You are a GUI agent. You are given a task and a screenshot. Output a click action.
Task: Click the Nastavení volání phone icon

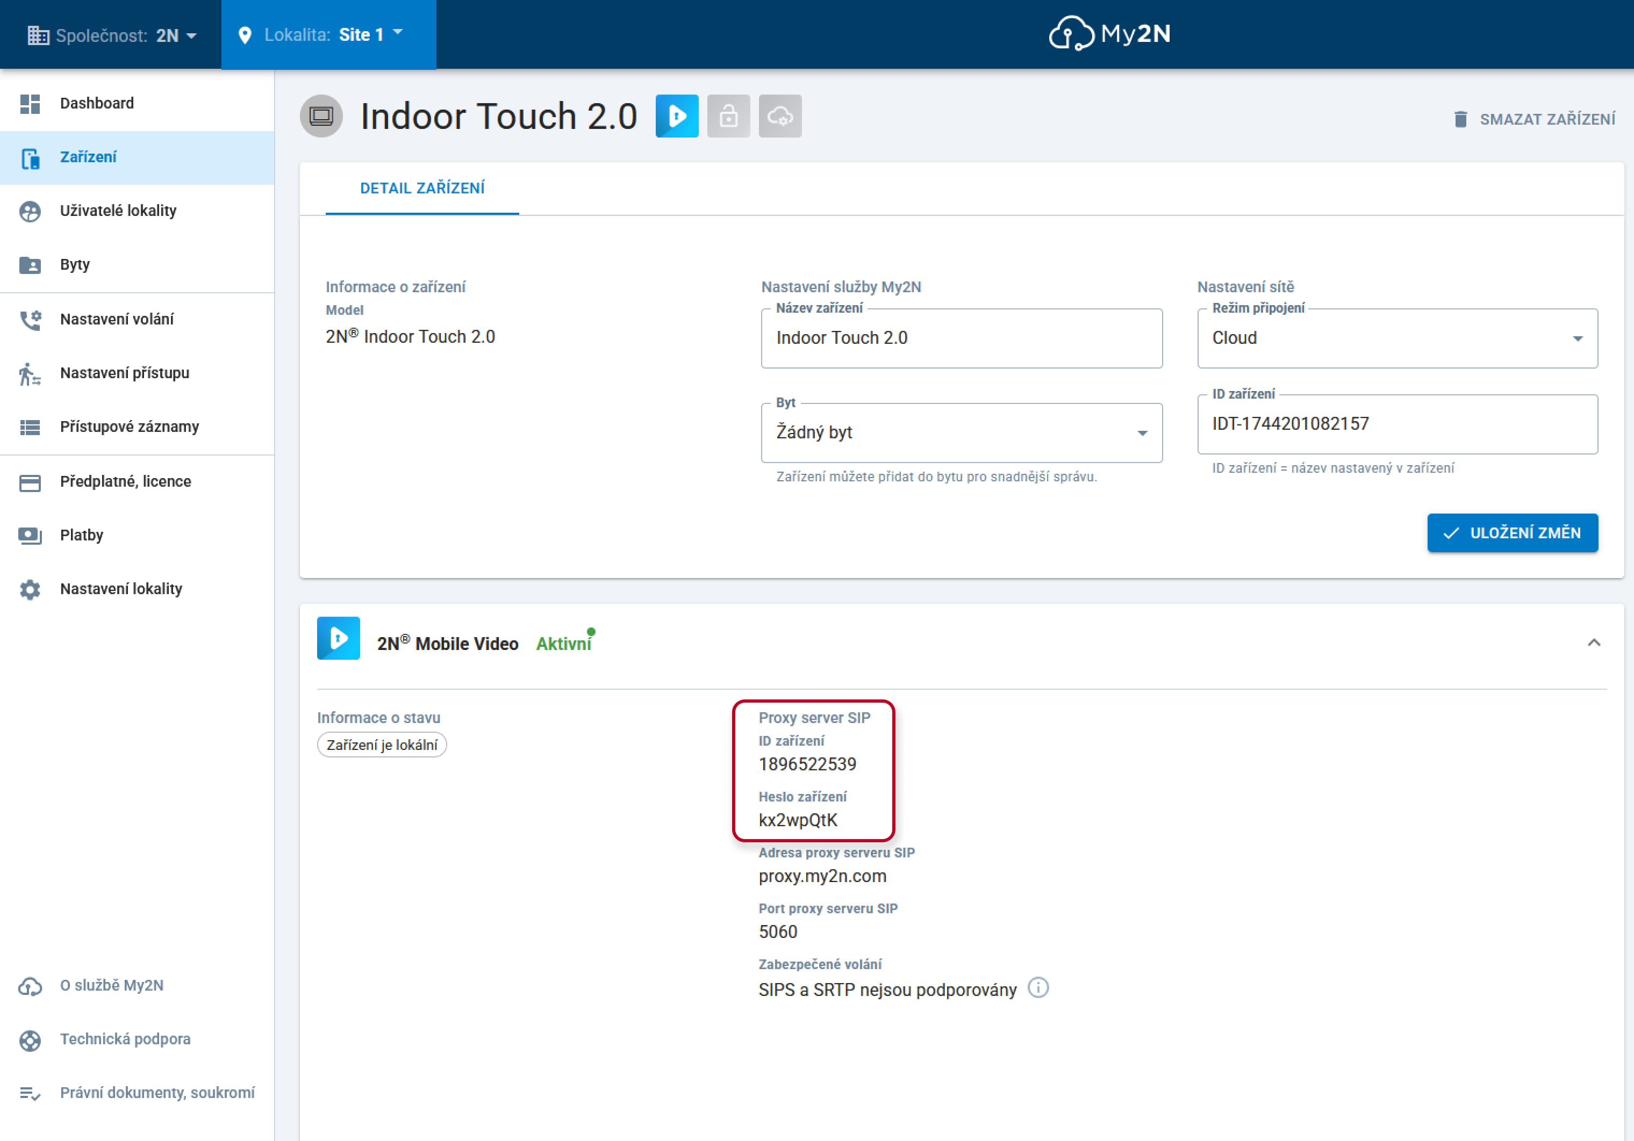tap(30, 320)
